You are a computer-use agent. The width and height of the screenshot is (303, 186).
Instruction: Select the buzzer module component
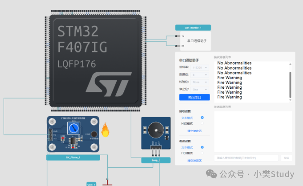[x=156, y=133]
